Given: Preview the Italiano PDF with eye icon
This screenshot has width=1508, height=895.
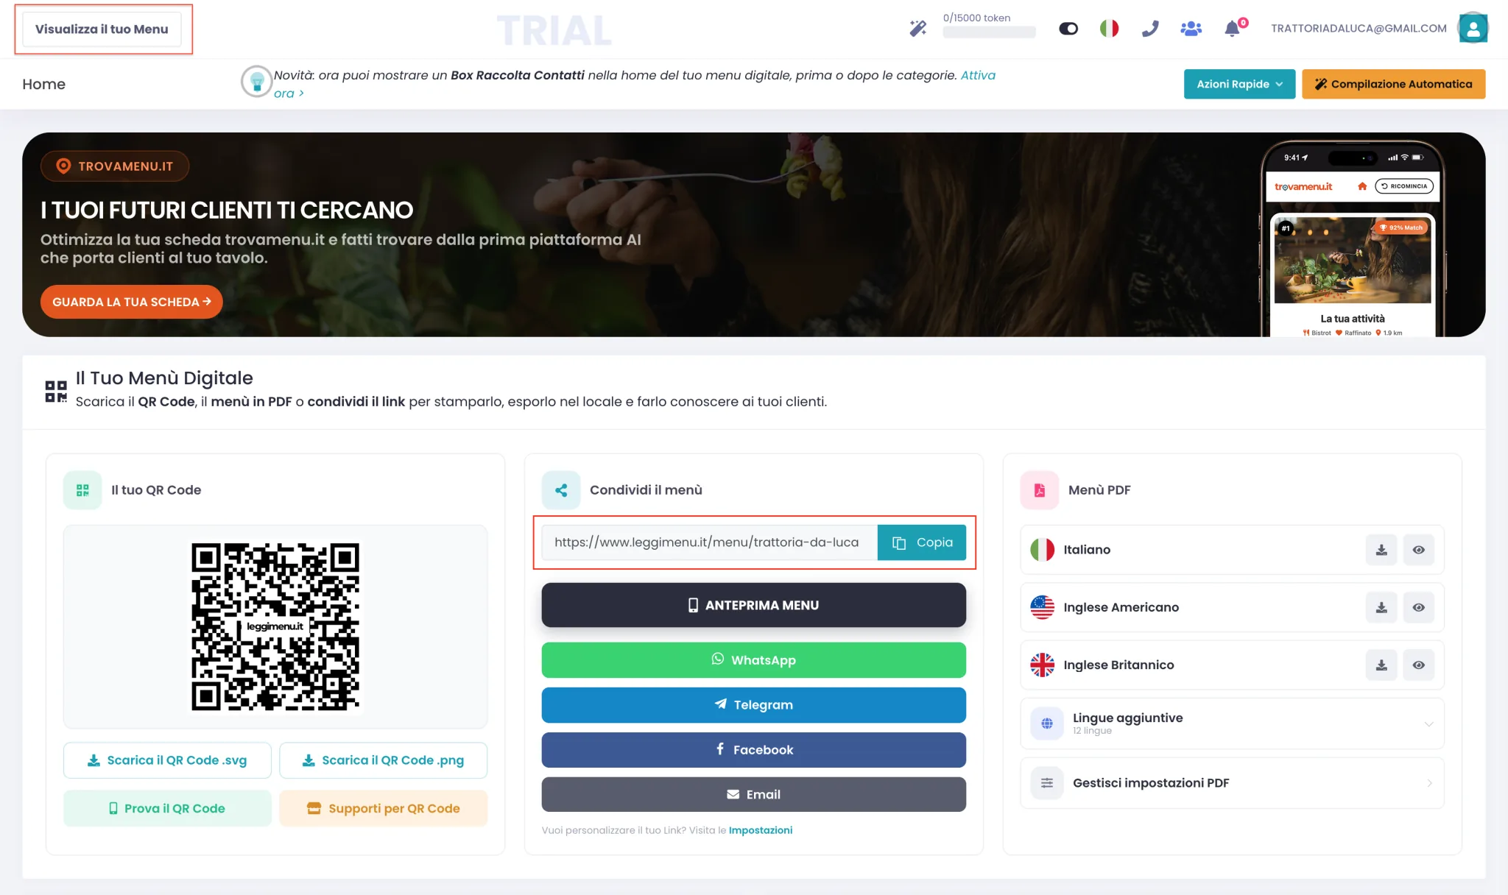Looking at the screenshot, I should (1418, 550).
